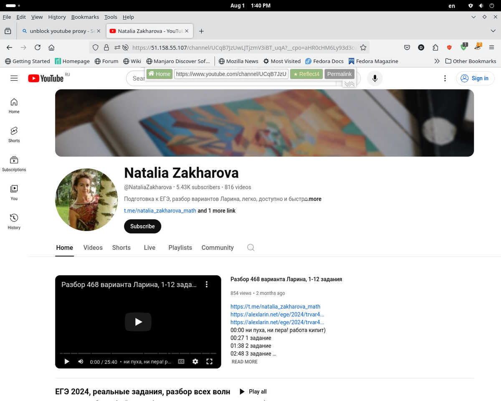Open the YouTube hamburger guide menu
The width and height of the screenshot is (501, 401).
(x=14, y=78)
